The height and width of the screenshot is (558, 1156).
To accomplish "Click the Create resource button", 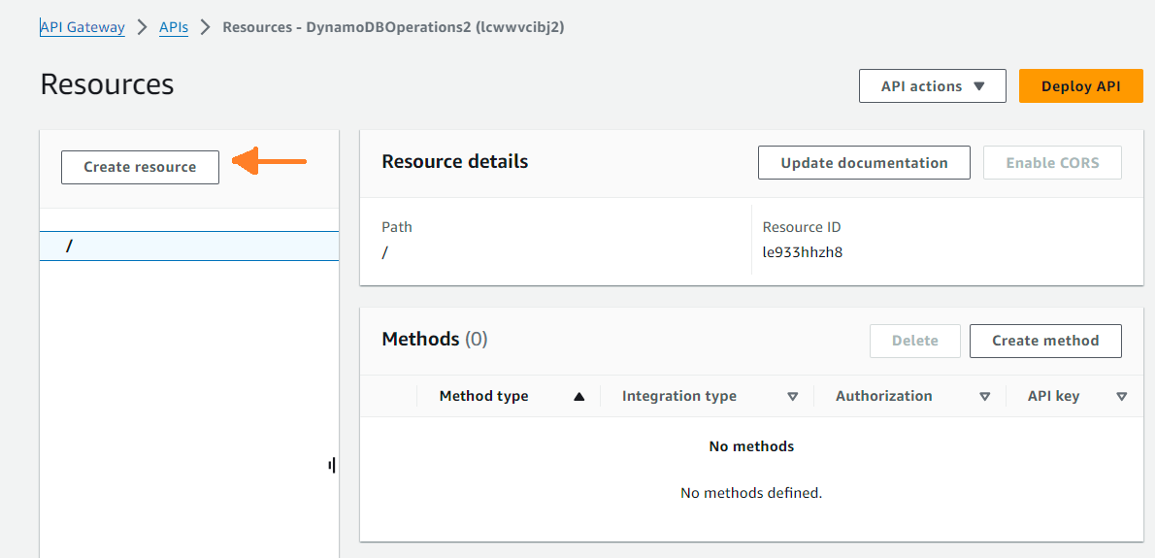I will [x=140, y=167].
